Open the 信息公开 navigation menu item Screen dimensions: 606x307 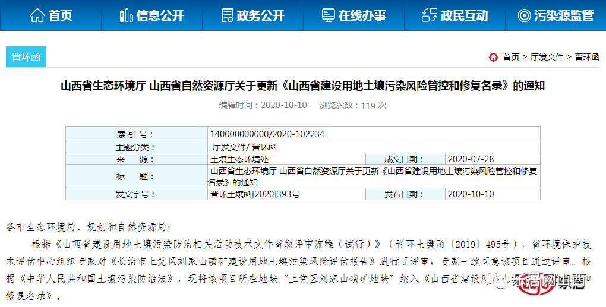click(152, 15)
